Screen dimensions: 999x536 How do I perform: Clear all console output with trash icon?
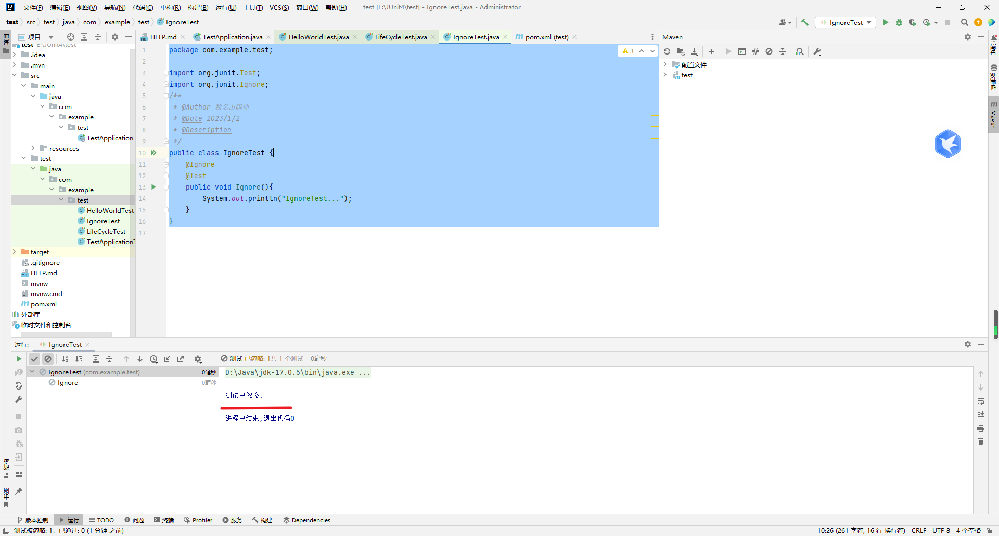coord(981,441)
